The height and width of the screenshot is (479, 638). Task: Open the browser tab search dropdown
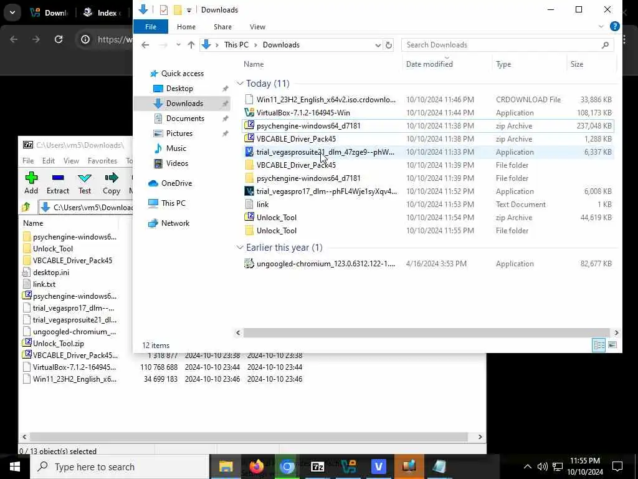(x=12, y=12)
